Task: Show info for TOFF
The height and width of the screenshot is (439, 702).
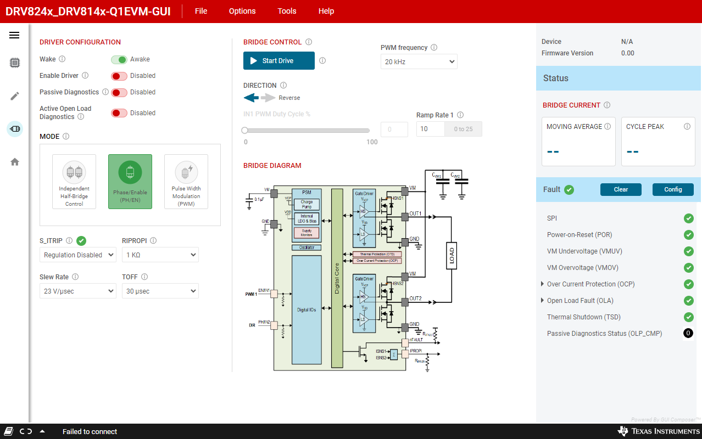Action: click(x=144, y=277)
